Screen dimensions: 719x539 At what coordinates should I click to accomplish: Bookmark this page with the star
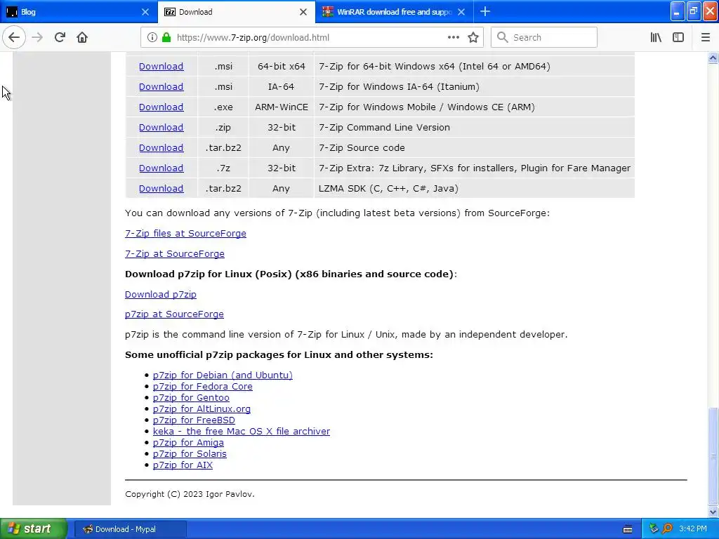(x=473, y=38)
